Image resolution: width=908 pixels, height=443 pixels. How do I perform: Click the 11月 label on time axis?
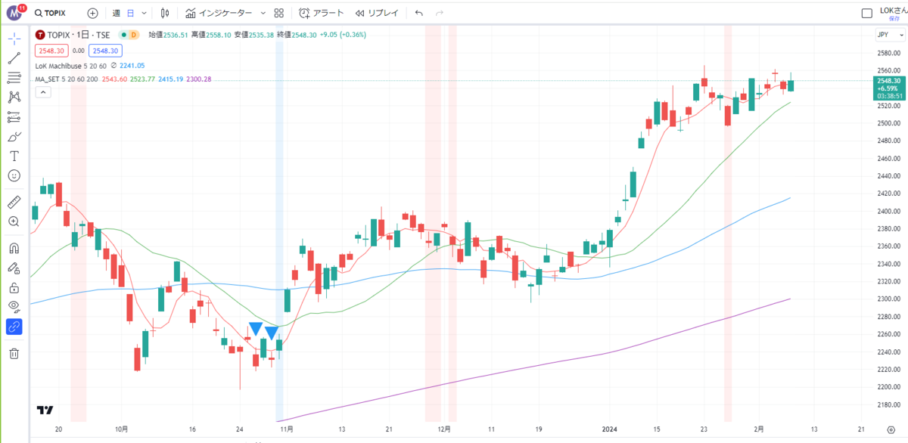click(x=287, y=428)
